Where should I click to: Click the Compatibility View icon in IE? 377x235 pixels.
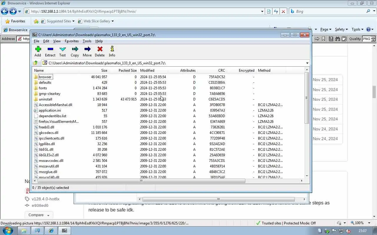pyautogui.click(x=269, y=11)
